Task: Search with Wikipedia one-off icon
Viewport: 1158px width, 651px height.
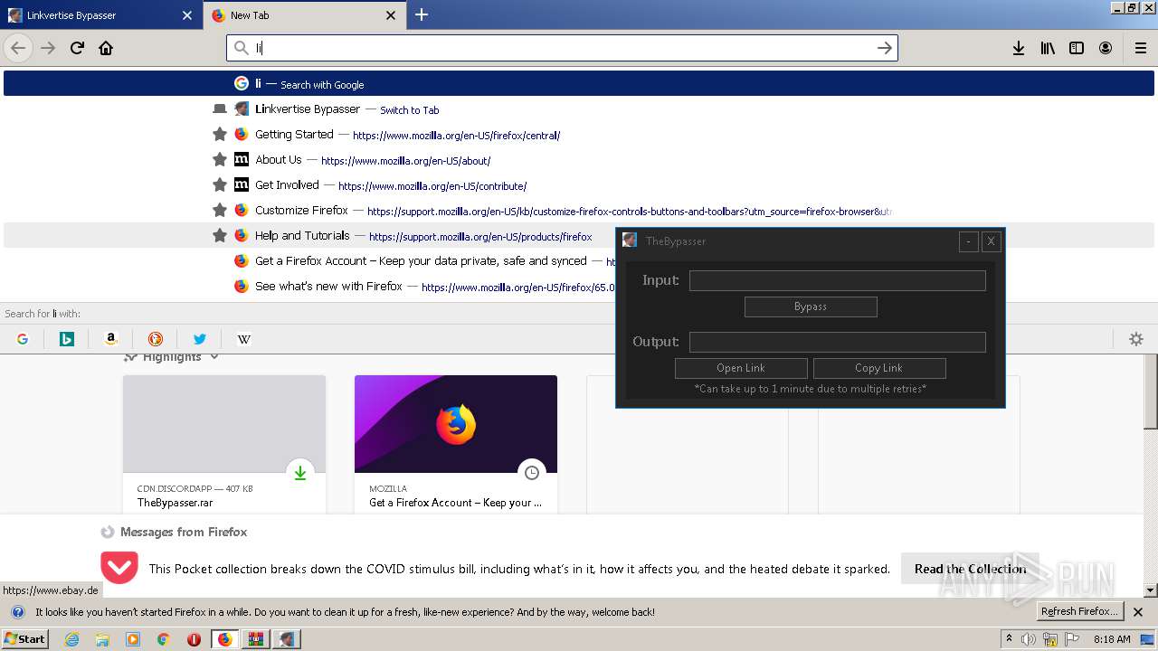Action: [x=244, y=339]
